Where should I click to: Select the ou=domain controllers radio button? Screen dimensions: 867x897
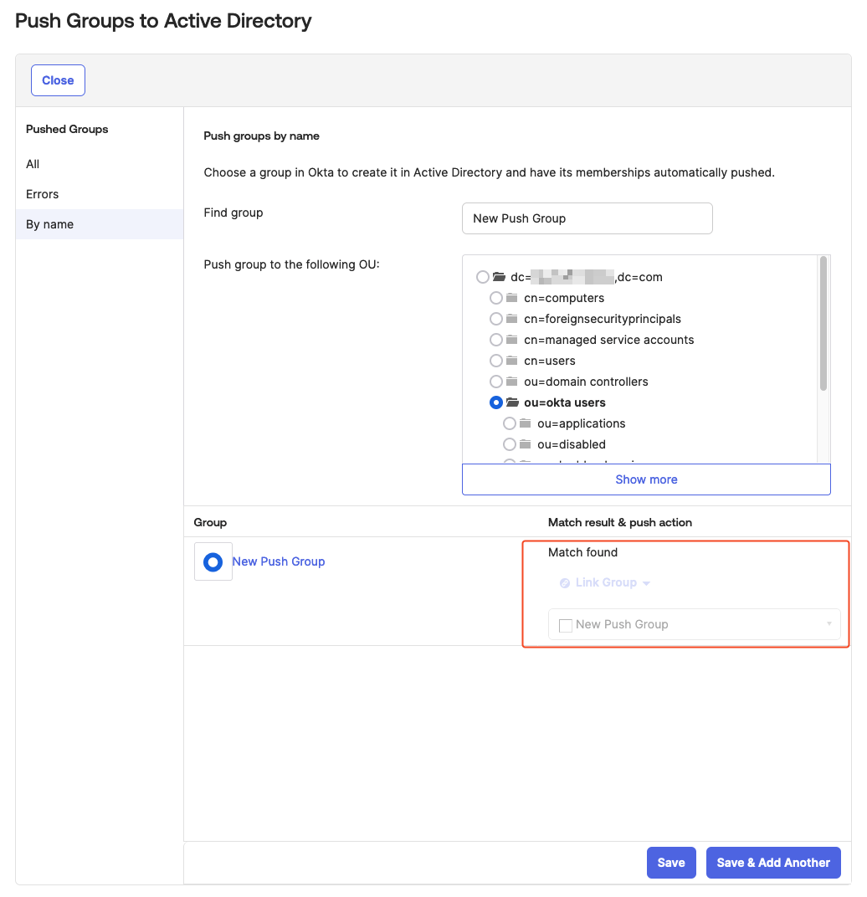point(496,382)
